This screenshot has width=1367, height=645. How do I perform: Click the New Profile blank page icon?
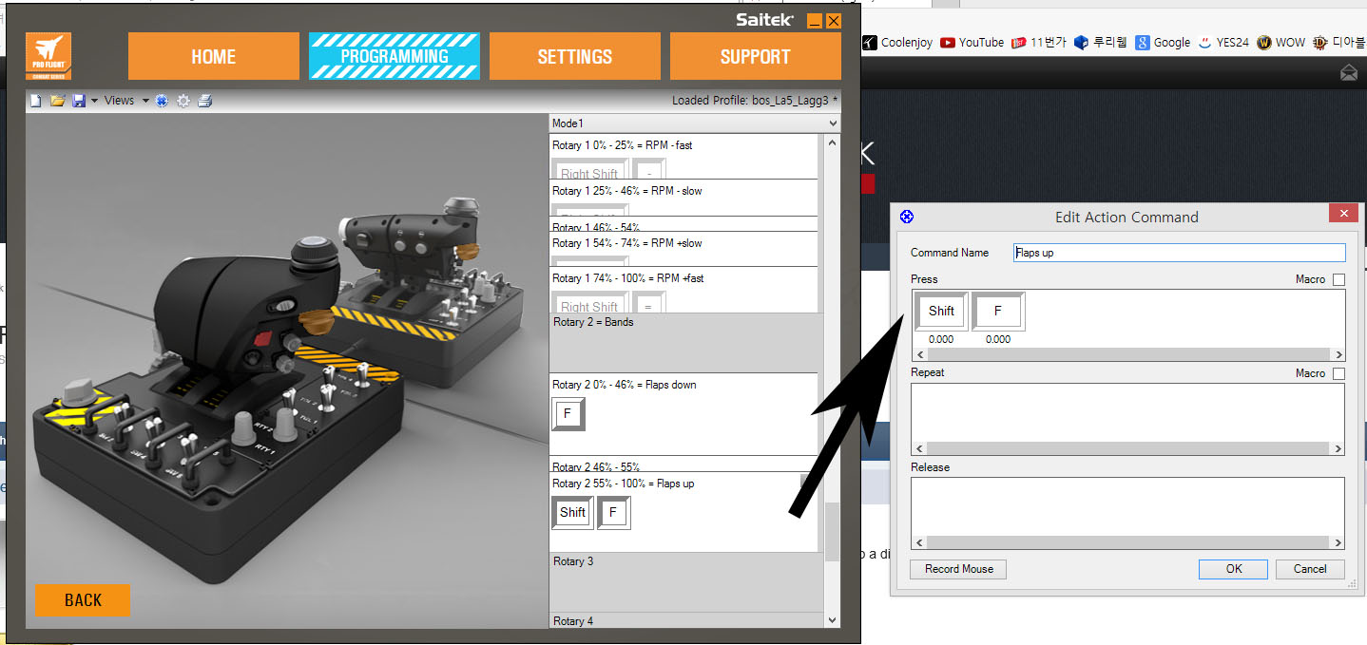point(36,101)
